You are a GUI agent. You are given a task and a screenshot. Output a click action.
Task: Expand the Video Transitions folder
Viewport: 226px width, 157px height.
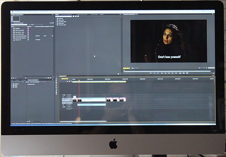pyautogui.click(x=56, y=25)
